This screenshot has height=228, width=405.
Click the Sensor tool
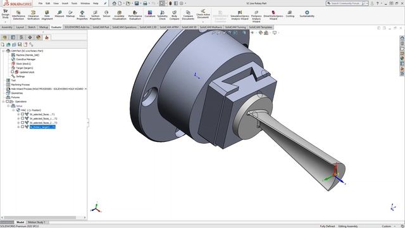point(106,14)
